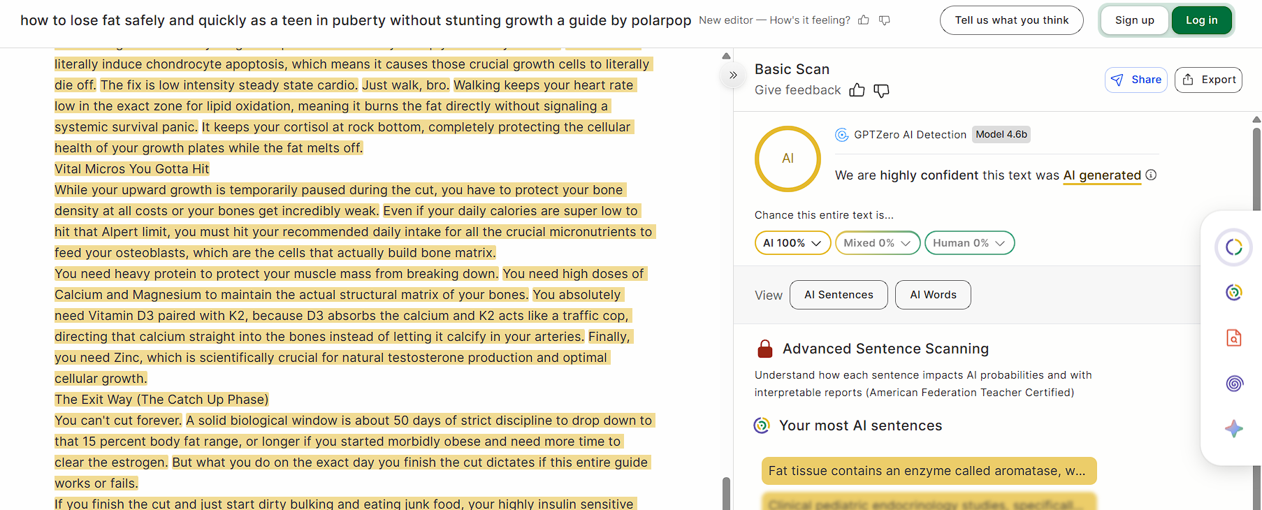Give thumbs up feedback on Basic Scan
The width and height of the screenshot is (1262, 510).
pos(857,90)
